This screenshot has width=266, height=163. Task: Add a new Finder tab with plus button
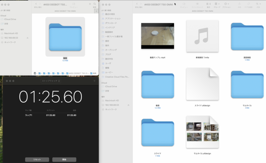[x=96, y=11]
